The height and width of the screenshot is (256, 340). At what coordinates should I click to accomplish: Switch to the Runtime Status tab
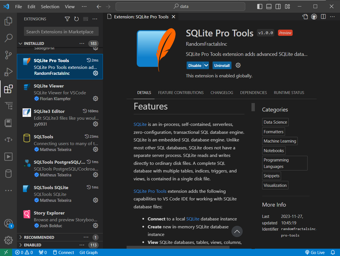coord(289,93)
